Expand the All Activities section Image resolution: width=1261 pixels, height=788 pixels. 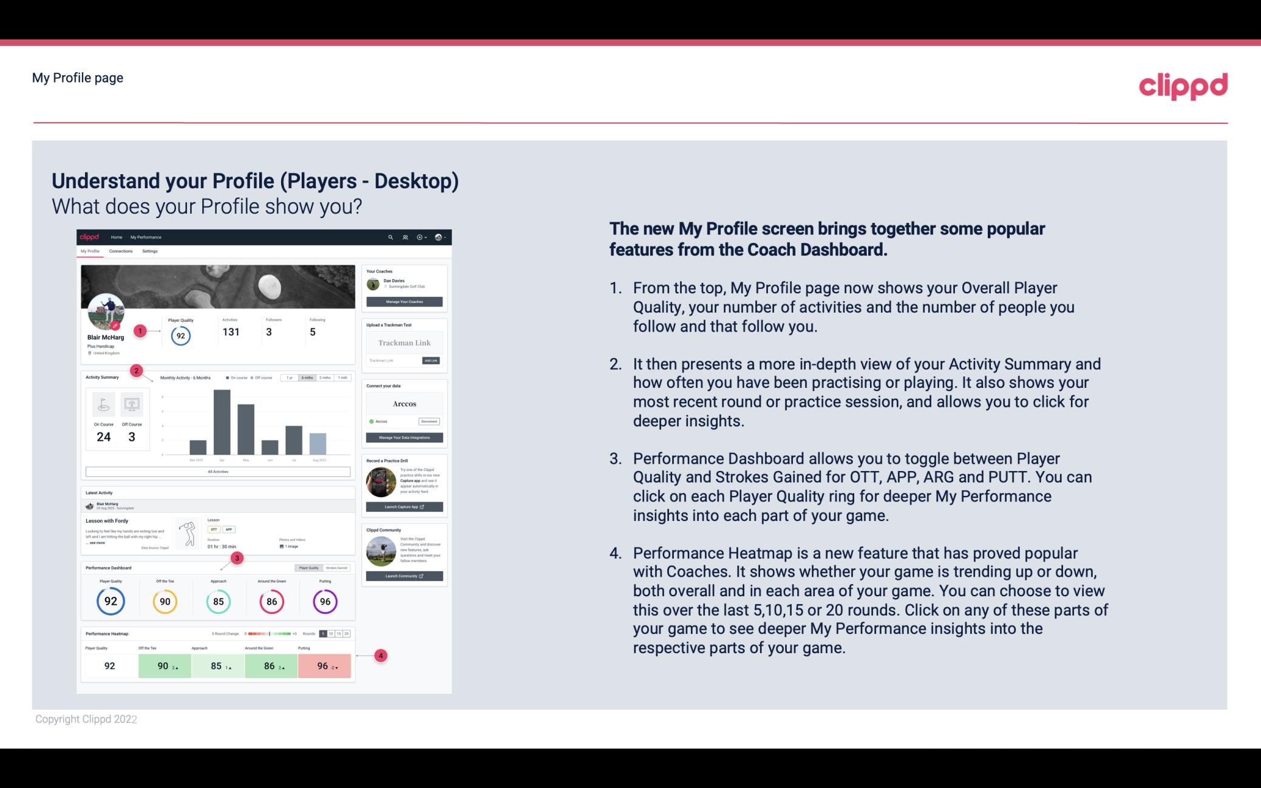click(x=217, y=470)
